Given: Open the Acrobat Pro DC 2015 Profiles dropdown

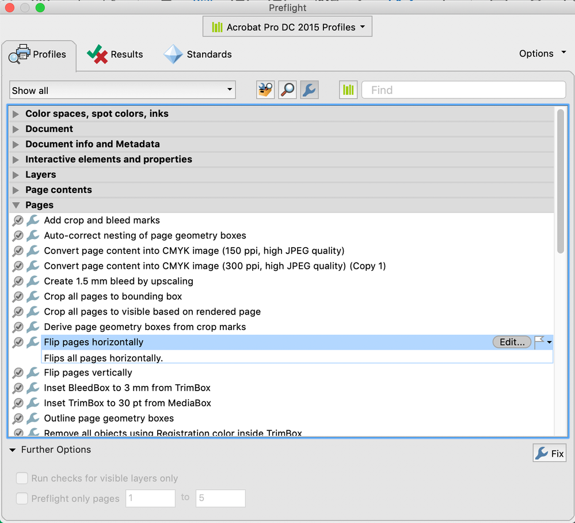Looking at the screenshot, I should (288, 27).
